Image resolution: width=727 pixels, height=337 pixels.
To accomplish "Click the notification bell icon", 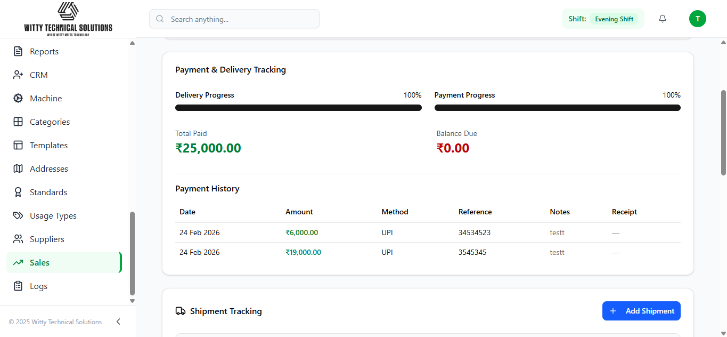I will pyautogui.click(x=663, y=19).
